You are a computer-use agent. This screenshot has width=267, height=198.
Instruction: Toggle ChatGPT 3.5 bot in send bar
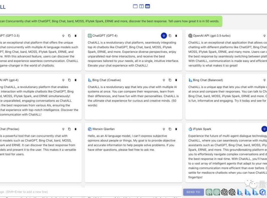[209, 192]
